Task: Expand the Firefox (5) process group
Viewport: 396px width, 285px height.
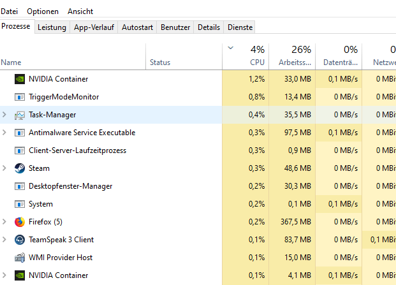Action: pyautogui.click(x=5, y=222)
